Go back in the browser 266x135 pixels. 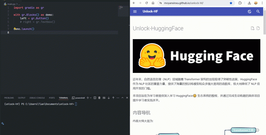pyautogui.click(x=134, y=3)
